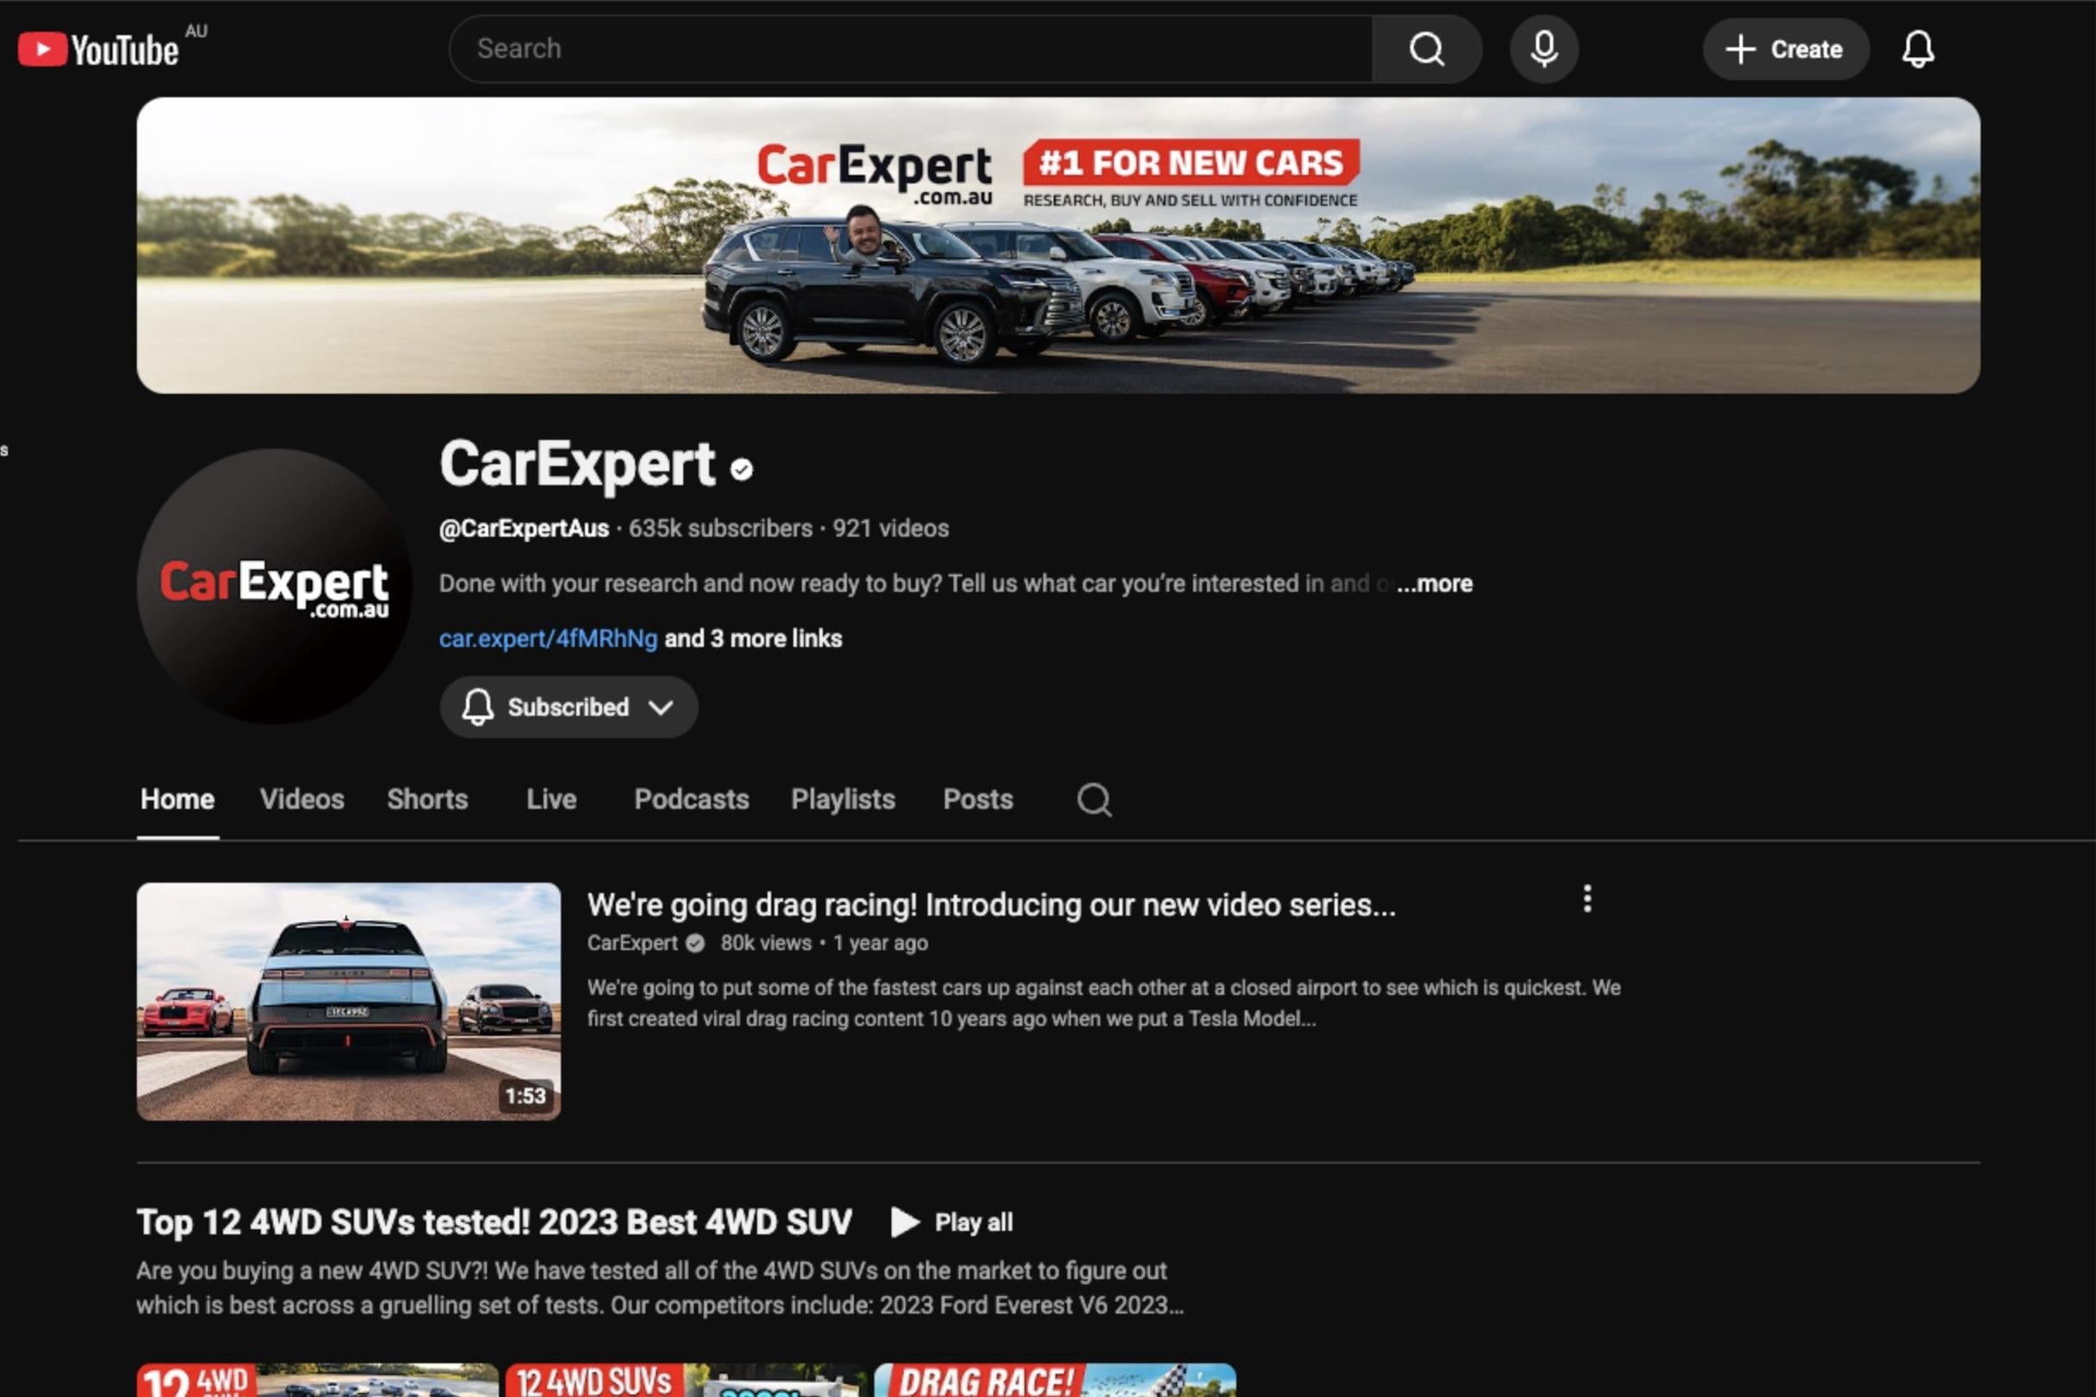The width and height of the screenshot is (2096, 1397).
Task: Open three-dot menu for drag racing video
Action: click(x=1586, y=898)
